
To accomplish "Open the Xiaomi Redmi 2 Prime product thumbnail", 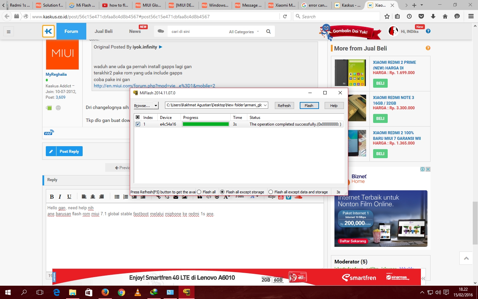I will click(350, 73).
